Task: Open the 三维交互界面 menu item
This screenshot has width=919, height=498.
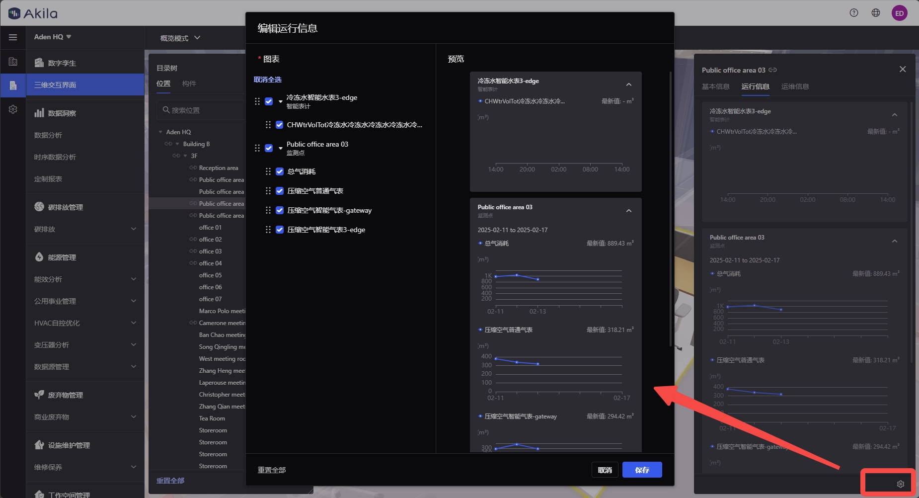Action: pos(85,85)
